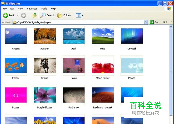
Task: Maximize the Wallpaper window
Action: coord(165,3)
